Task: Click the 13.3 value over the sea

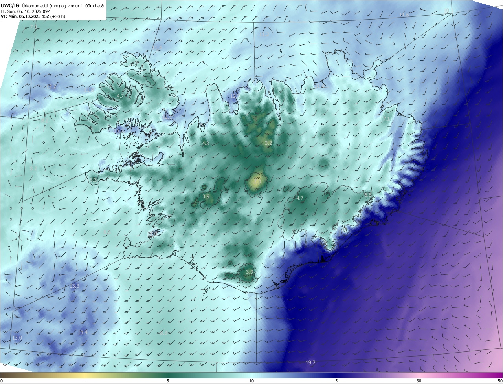Action: (x=74, y=286)
